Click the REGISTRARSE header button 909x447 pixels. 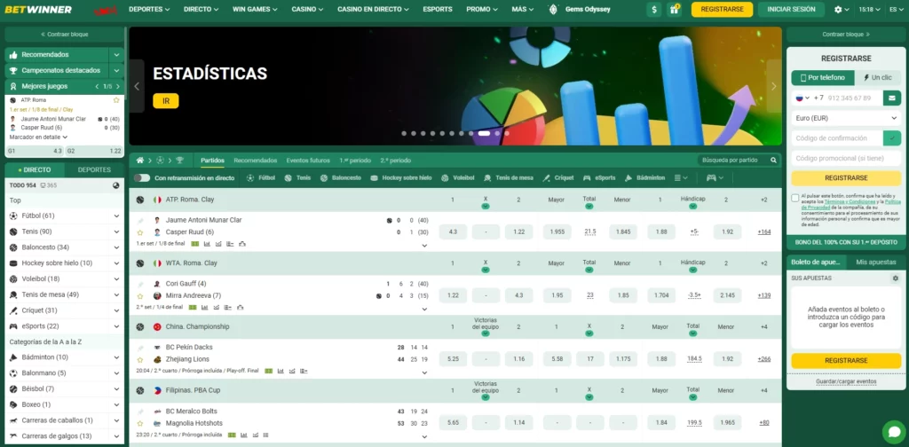pos(722,9)
